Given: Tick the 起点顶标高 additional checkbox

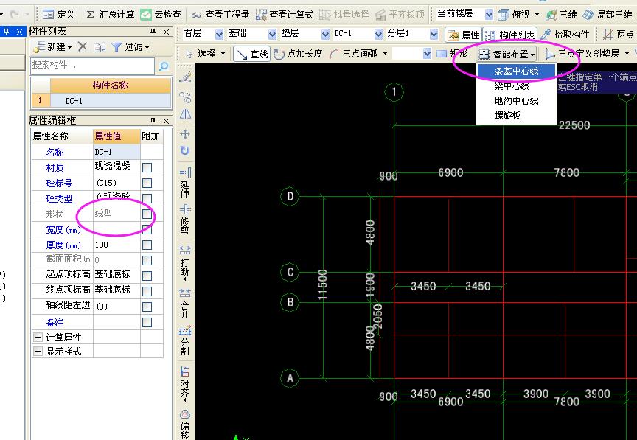Looking at the screenshot, I should click(147, 276).
